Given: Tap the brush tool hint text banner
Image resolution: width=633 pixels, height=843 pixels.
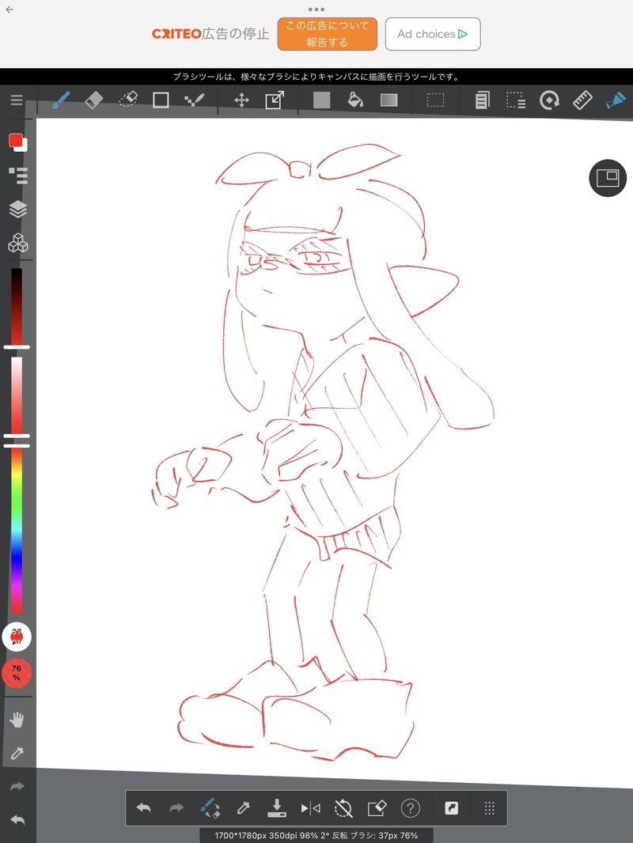Looking at the screenshot, I should point(316,77).
